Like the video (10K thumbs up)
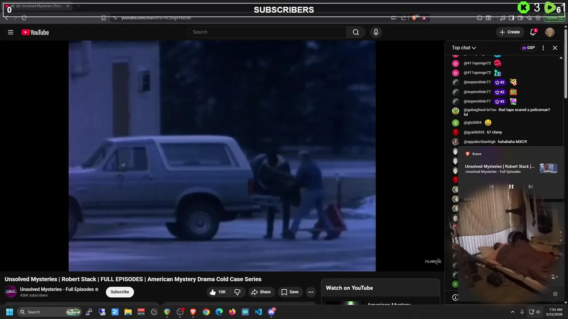The height and width of the screenshot is (319, 568). point(218,292)
